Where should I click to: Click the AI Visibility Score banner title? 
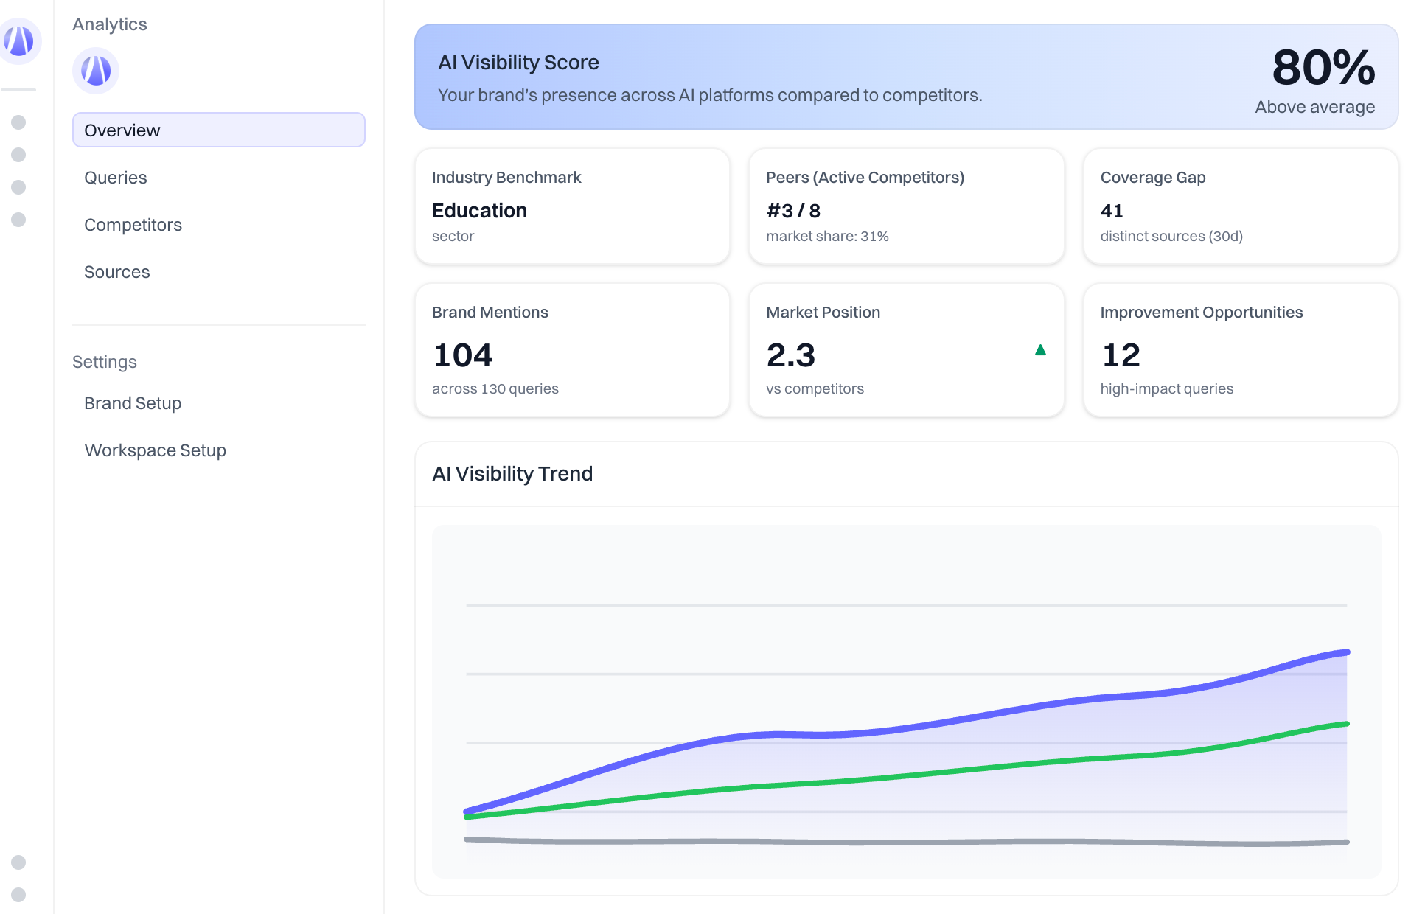[x=518, y=63]
